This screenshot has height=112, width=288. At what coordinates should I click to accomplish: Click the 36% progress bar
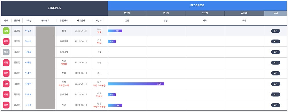[x=136, y=84]
